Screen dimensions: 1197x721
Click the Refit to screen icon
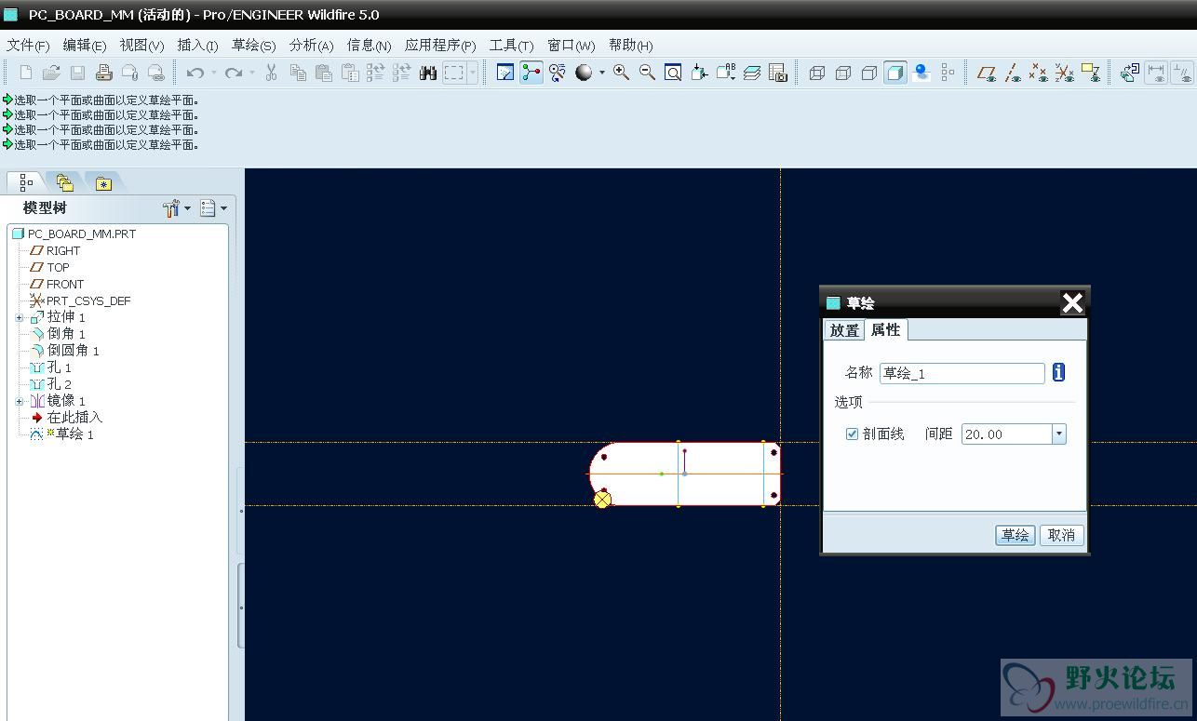point(673,73)
